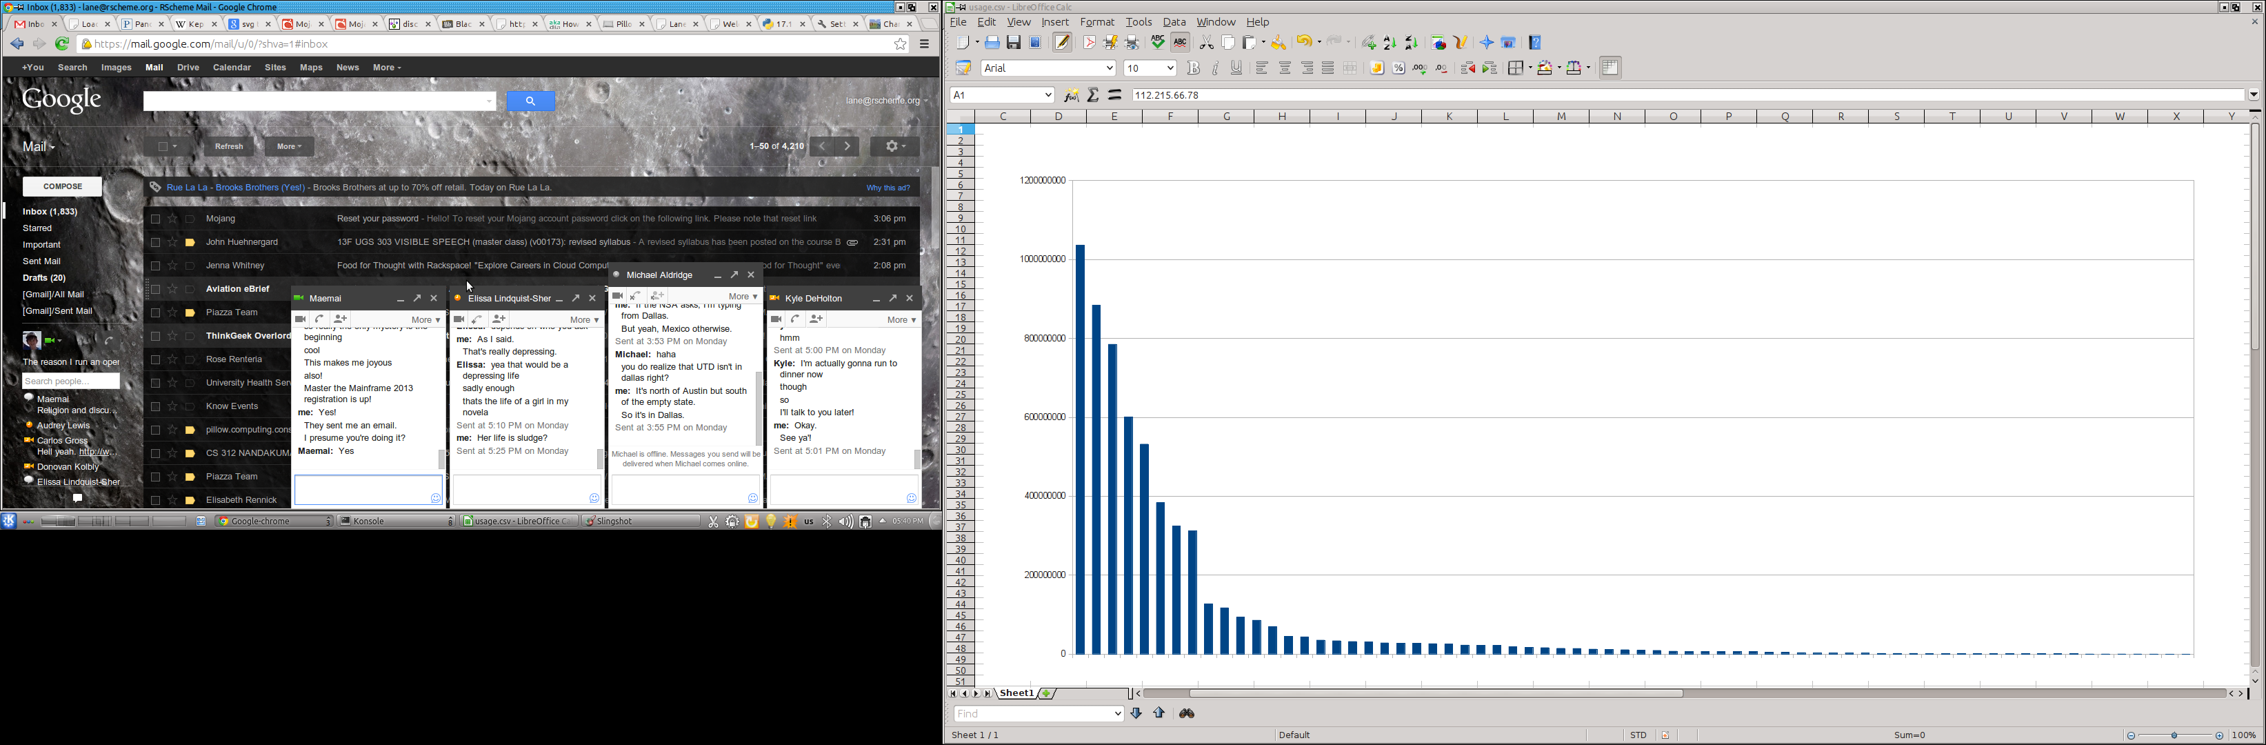This screenshot has height=745, width=2266.
Task: Center align cell contents horizontally
Action: pyautogui.click(x=1285, y=68)
